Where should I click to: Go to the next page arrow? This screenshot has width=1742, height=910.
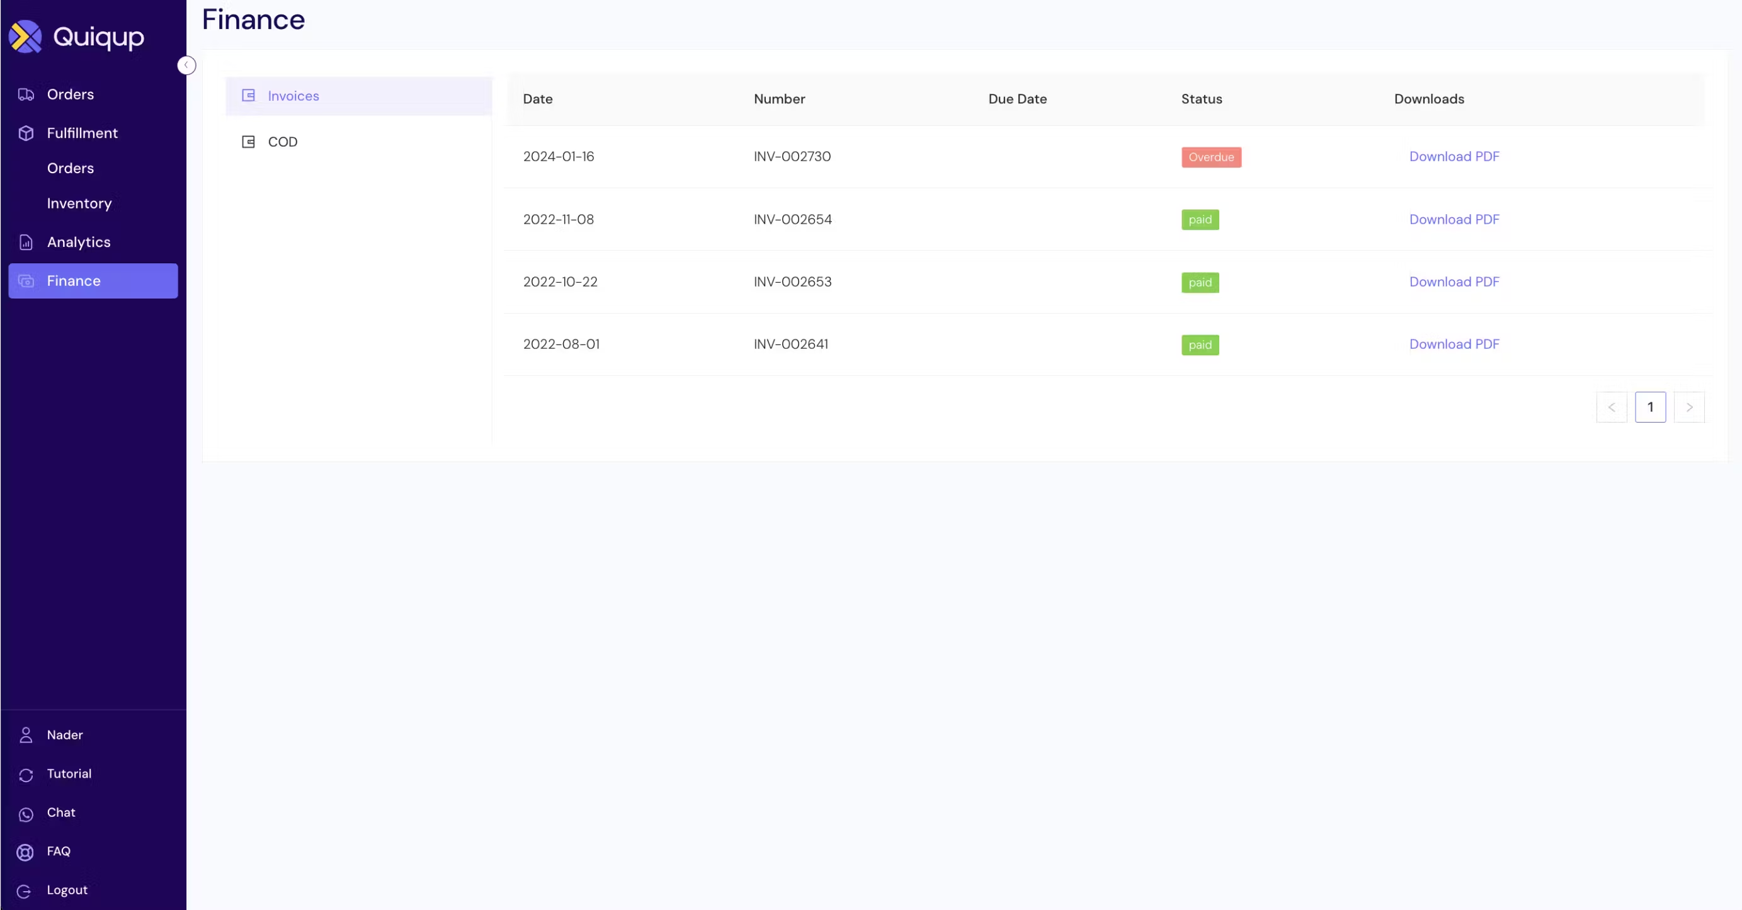(1688, 407)
